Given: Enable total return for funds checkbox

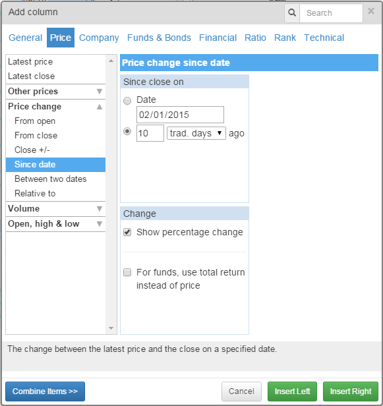Looking at the screenshot, I should [x=127, y=272].
